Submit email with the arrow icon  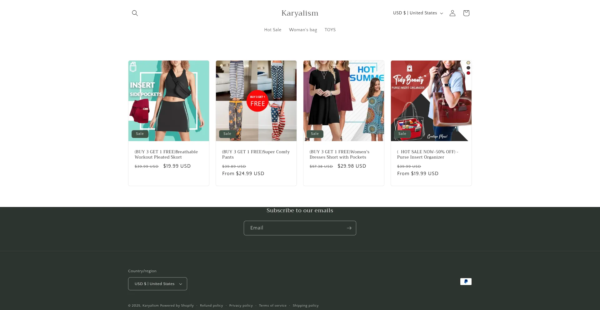point(349,228)
